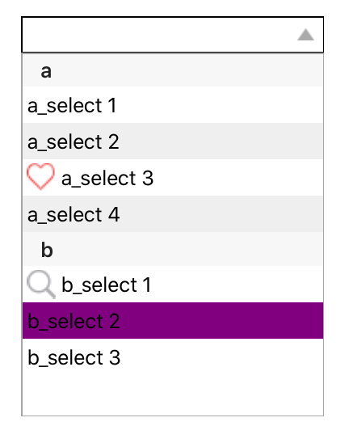The height and width of the screenshot is (443, 349).
Task: Focus the bordered select box at top
Action: pos(172,35)
